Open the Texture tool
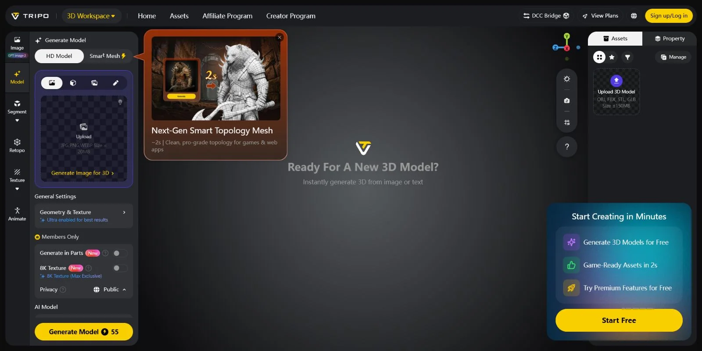Screen dimensions: 702x351 click(17, 175)
